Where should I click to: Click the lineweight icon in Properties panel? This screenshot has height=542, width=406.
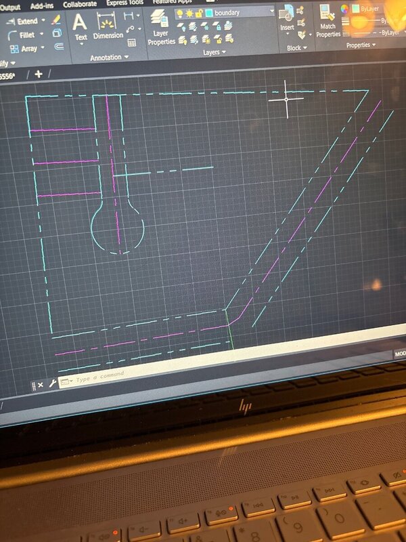click(x=346, y=22)
